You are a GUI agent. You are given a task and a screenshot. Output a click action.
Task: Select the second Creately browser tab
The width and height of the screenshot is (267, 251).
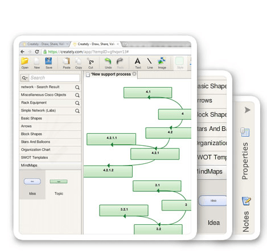(x=96, y=44)
